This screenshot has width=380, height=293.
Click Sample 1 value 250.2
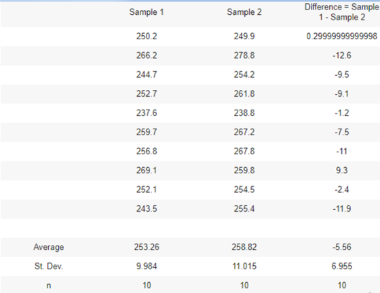click(x=147, y=37)
